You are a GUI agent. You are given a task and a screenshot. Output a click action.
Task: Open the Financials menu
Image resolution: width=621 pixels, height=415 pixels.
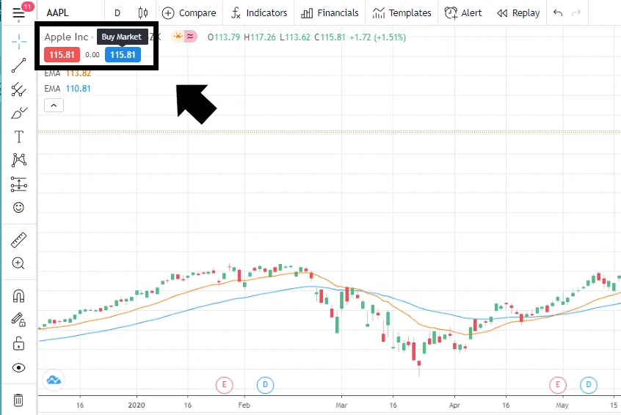330,13
